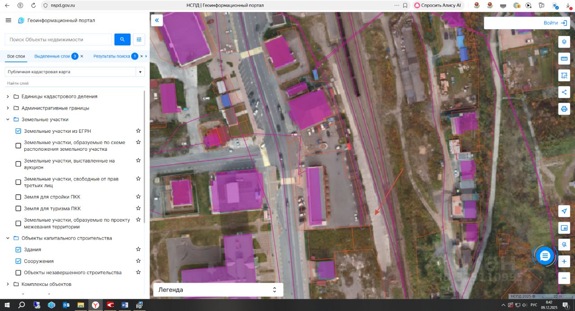Switch to Результаты поиска tab
Screen dimensions: 575x311
pyautogui.click(x=111, y=56)
